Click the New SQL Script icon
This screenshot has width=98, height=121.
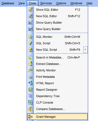(30, 50)
